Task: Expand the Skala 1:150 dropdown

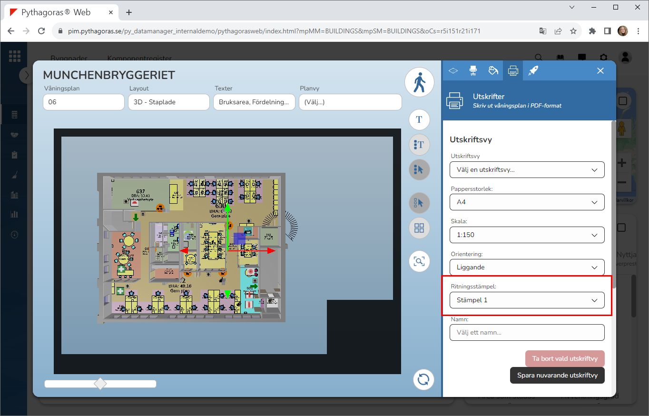Action: [527, 235]
